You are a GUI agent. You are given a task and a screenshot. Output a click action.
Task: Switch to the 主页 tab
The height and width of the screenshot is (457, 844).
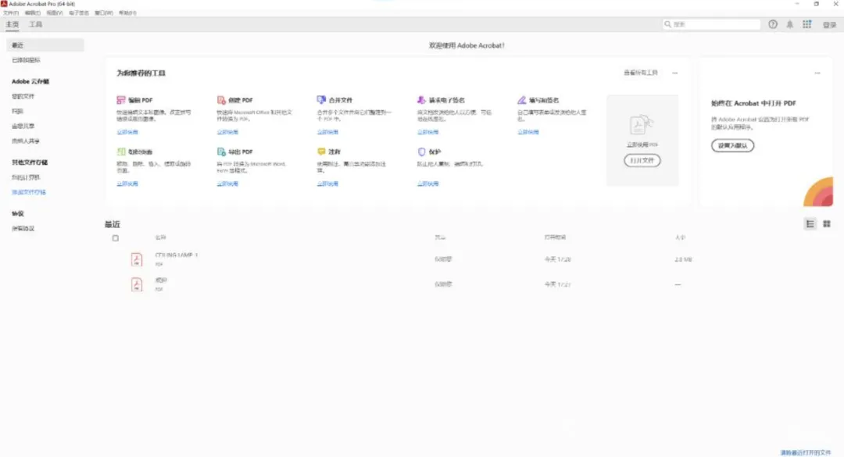click(12, 25)
